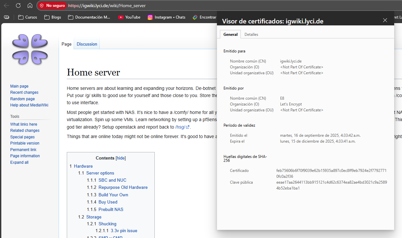Click Expand all in sidebar

(x=19, y=162)
